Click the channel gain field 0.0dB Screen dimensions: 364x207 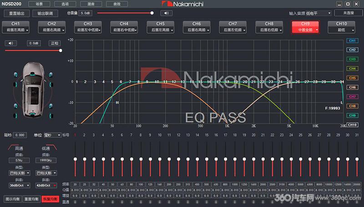coord(34,43)
